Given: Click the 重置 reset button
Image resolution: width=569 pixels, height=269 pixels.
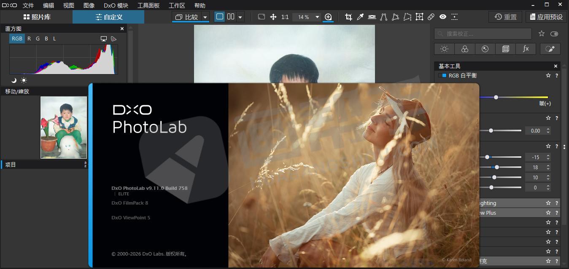Looking at the screenshot, I should click(x=505, y=17).
